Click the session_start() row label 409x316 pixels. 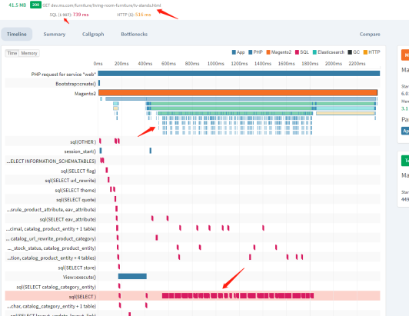[80, 151]
